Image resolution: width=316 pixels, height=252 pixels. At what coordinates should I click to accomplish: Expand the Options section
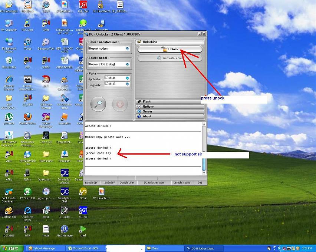pyautogui.click(x=170, y=107)
